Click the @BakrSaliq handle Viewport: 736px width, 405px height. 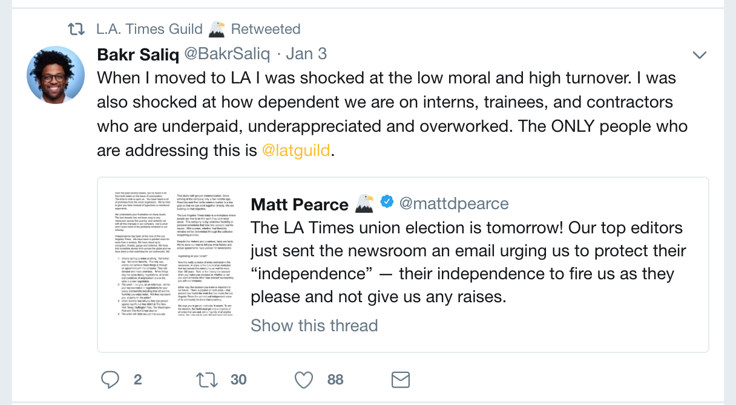pos(227,54)
